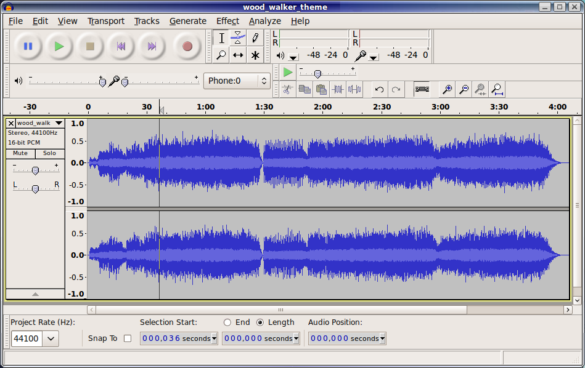Collapse the track with the up arrow
The image size is (585, 368).
coord(35,294)
